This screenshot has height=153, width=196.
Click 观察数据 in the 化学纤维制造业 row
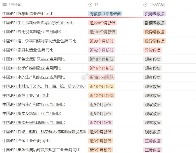153,68
